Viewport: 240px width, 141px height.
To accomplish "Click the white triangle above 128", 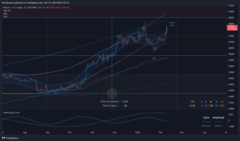I will (211, 102).
